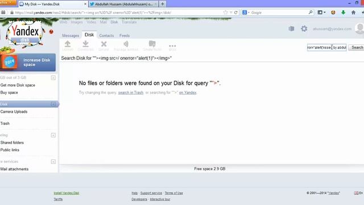The height and width of the screenshot is (205, 364).
Task: Click the Tariffs footer link
Action: pos(58,199)
